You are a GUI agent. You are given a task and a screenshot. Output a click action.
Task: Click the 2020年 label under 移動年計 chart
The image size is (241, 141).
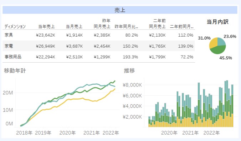67,133
